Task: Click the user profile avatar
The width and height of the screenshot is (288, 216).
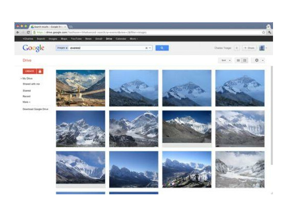Action: [x=262, y=48]
